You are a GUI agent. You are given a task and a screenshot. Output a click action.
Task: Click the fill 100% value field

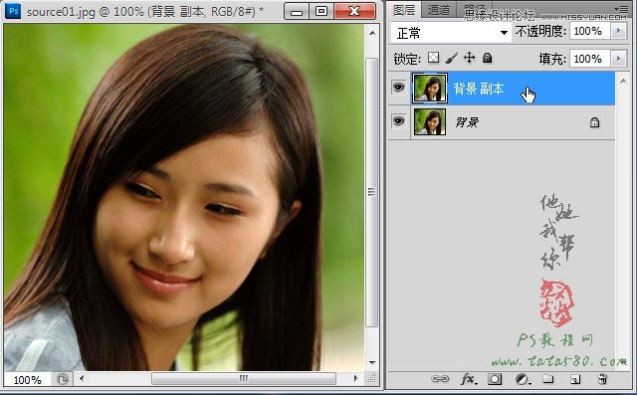coord(590,59)
